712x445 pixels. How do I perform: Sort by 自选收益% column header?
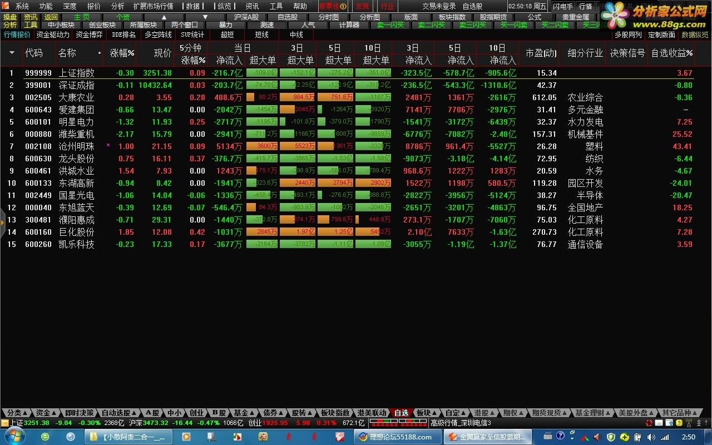pyautogui.click(x=672, y=53)
